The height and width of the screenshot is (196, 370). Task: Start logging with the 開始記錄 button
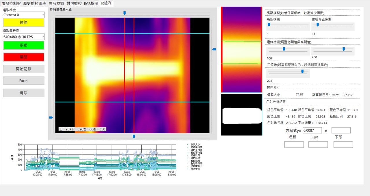coord(23,69)
